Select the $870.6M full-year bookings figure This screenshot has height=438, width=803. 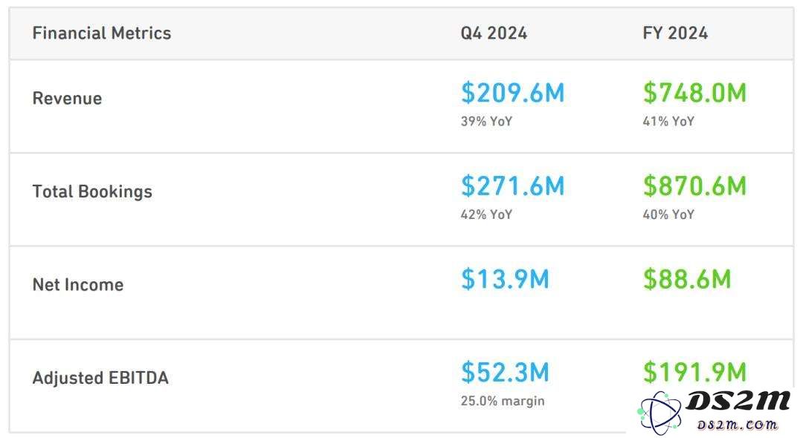pos(694,186)
